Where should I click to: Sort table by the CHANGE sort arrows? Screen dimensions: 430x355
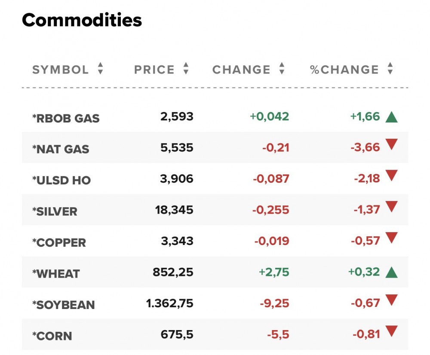coord(282,69)
